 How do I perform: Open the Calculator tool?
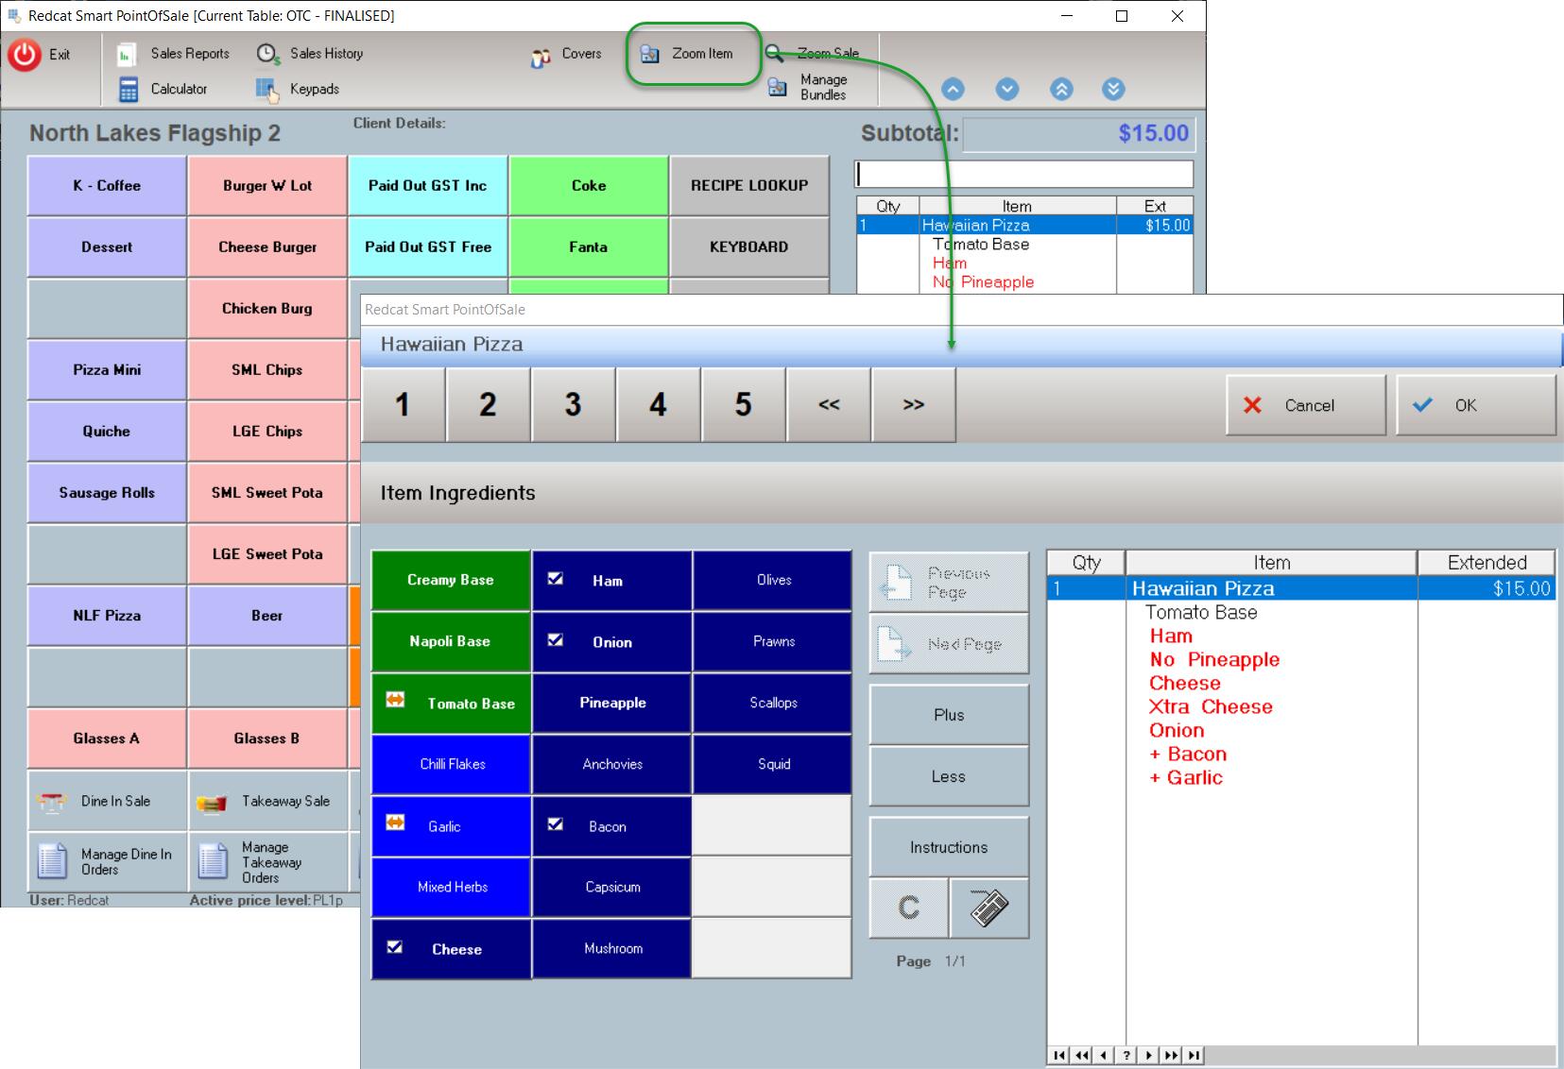point(163,89)
